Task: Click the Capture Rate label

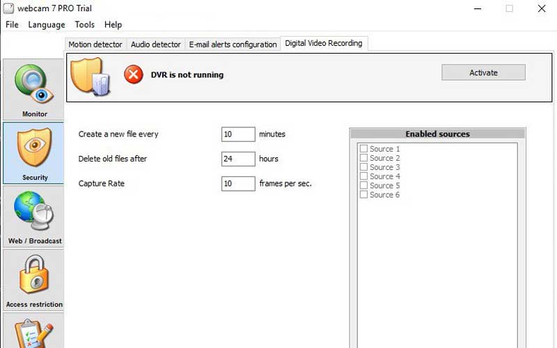Action: coord(101,184)
